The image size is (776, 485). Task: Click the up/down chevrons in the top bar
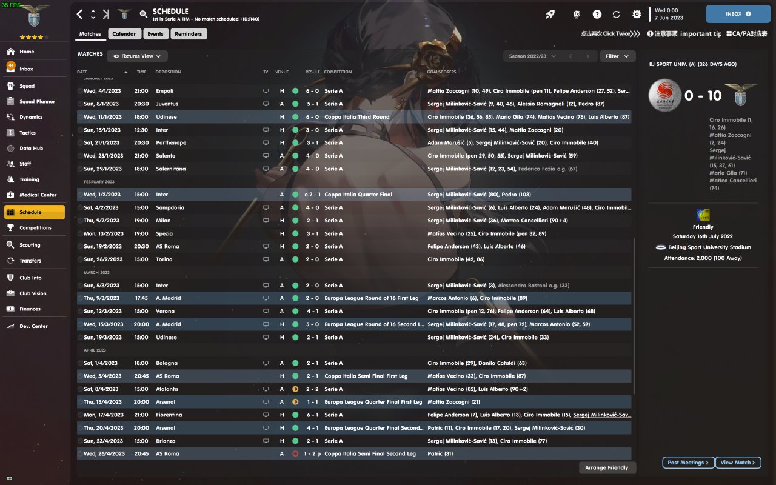[x=93, y=14]
